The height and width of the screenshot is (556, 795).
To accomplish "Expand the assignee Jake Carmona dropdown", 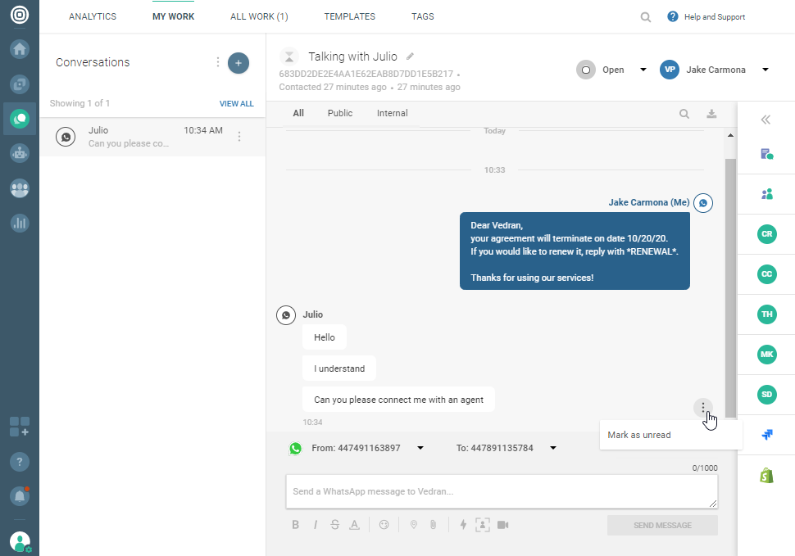I will pos(765,70).
